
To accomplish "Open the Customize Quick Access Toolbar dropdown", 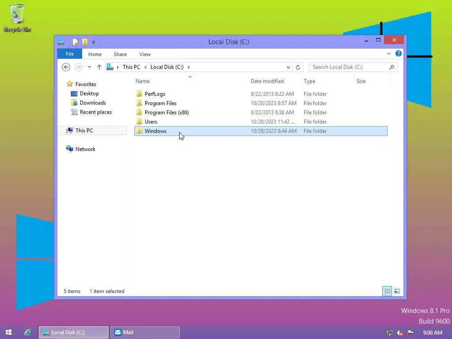I will 94,42.
